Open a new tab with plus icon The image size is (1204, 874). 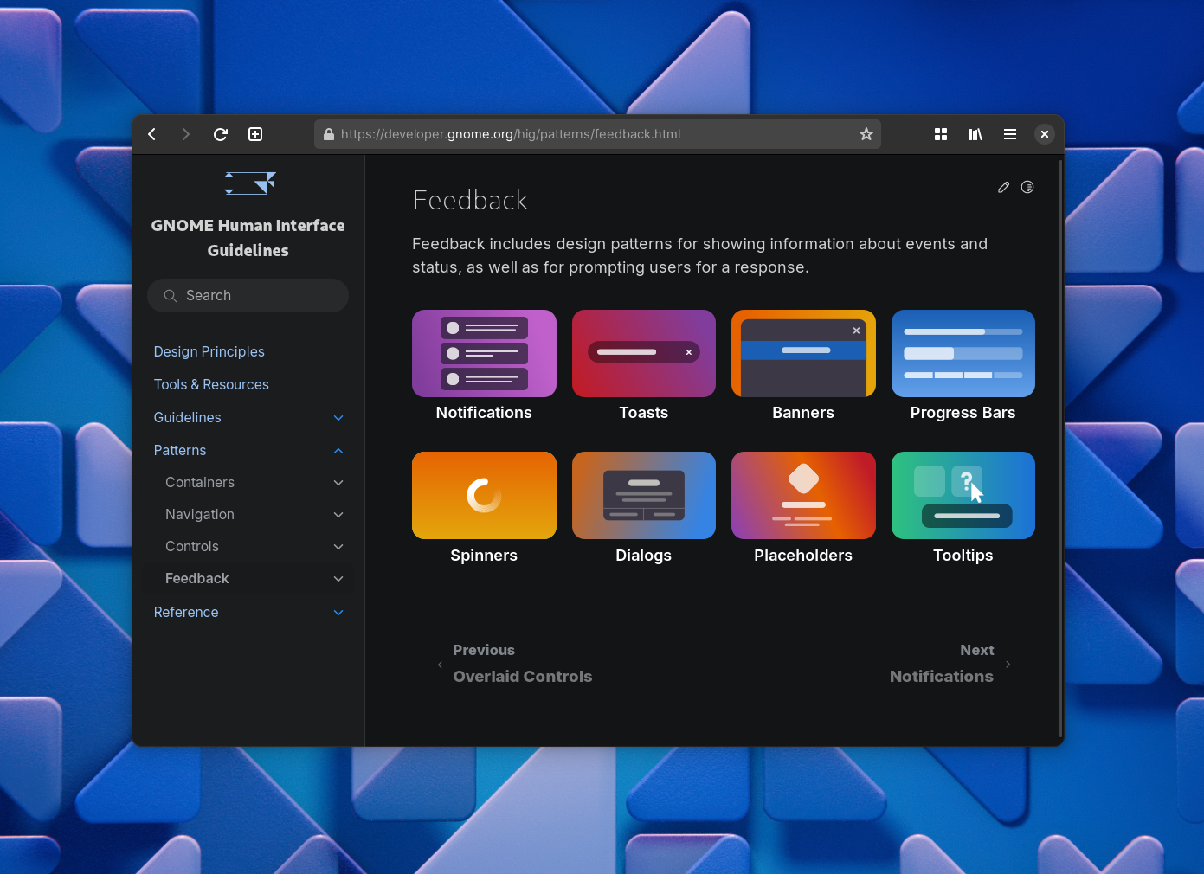255,134
